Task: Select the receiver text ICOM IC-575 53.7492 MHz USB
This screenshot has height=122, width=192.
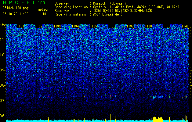Action: click(x=122, y=11)
